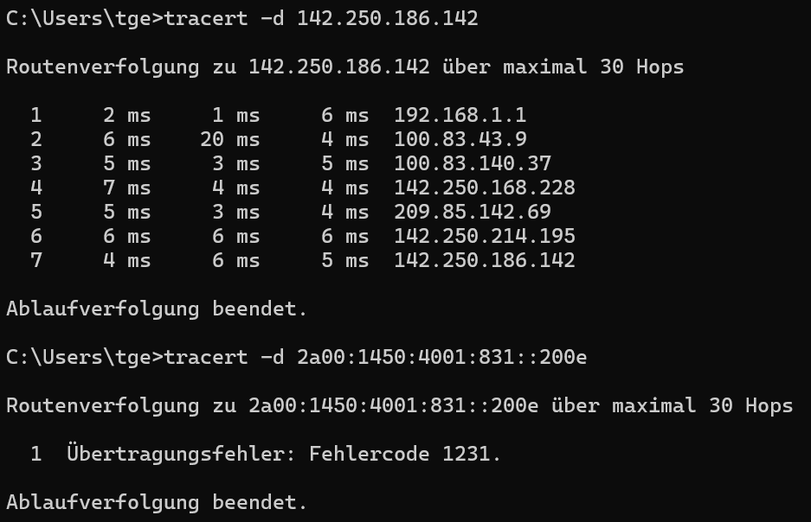Click hop number 7 in the list

pyautogui.click(x=36, y=261)
